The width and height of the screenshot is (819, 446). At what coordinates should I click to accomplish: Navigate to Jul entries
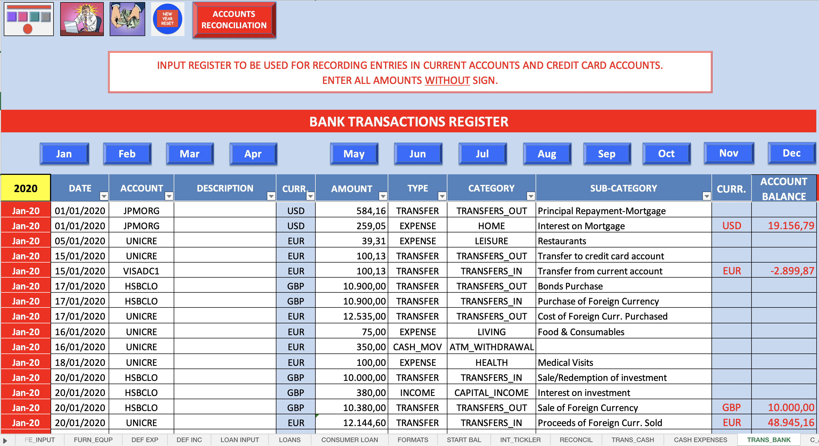tap(483, 154)
